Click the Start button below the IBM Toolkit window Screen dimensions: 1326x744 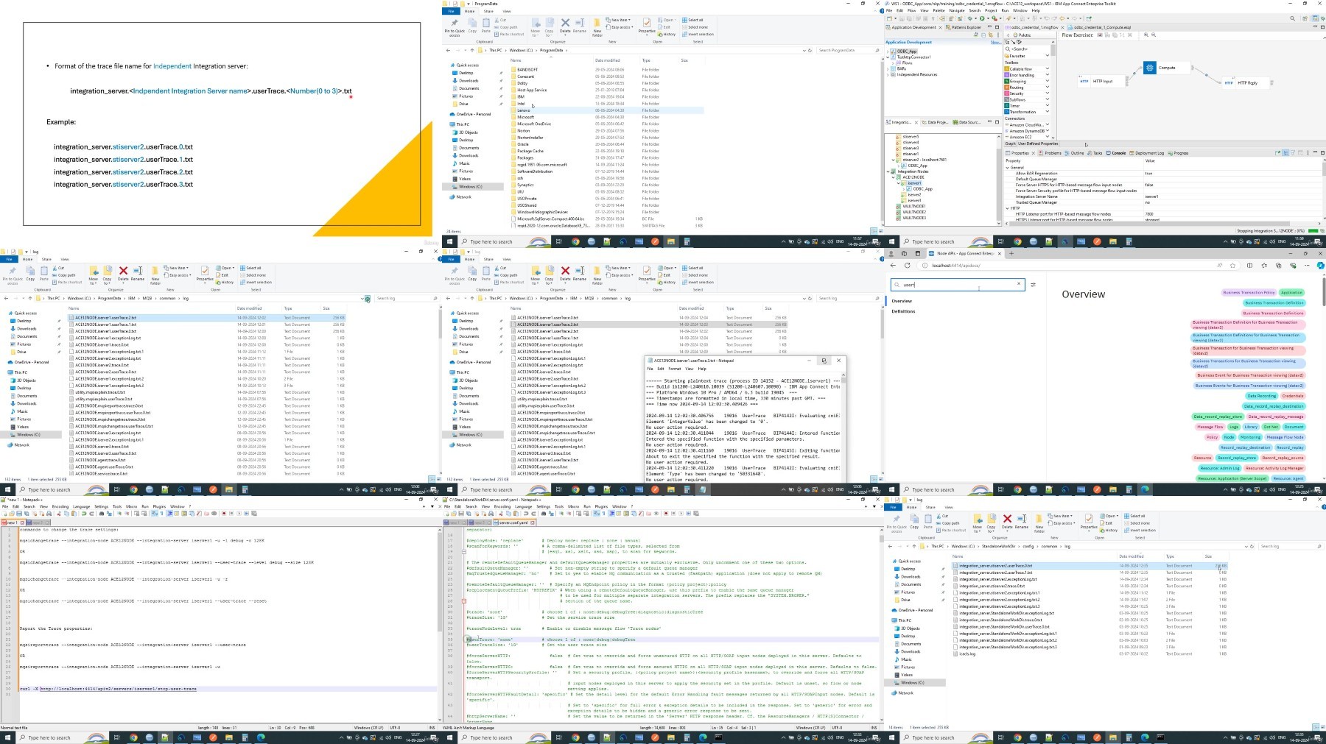coord(892,241)
